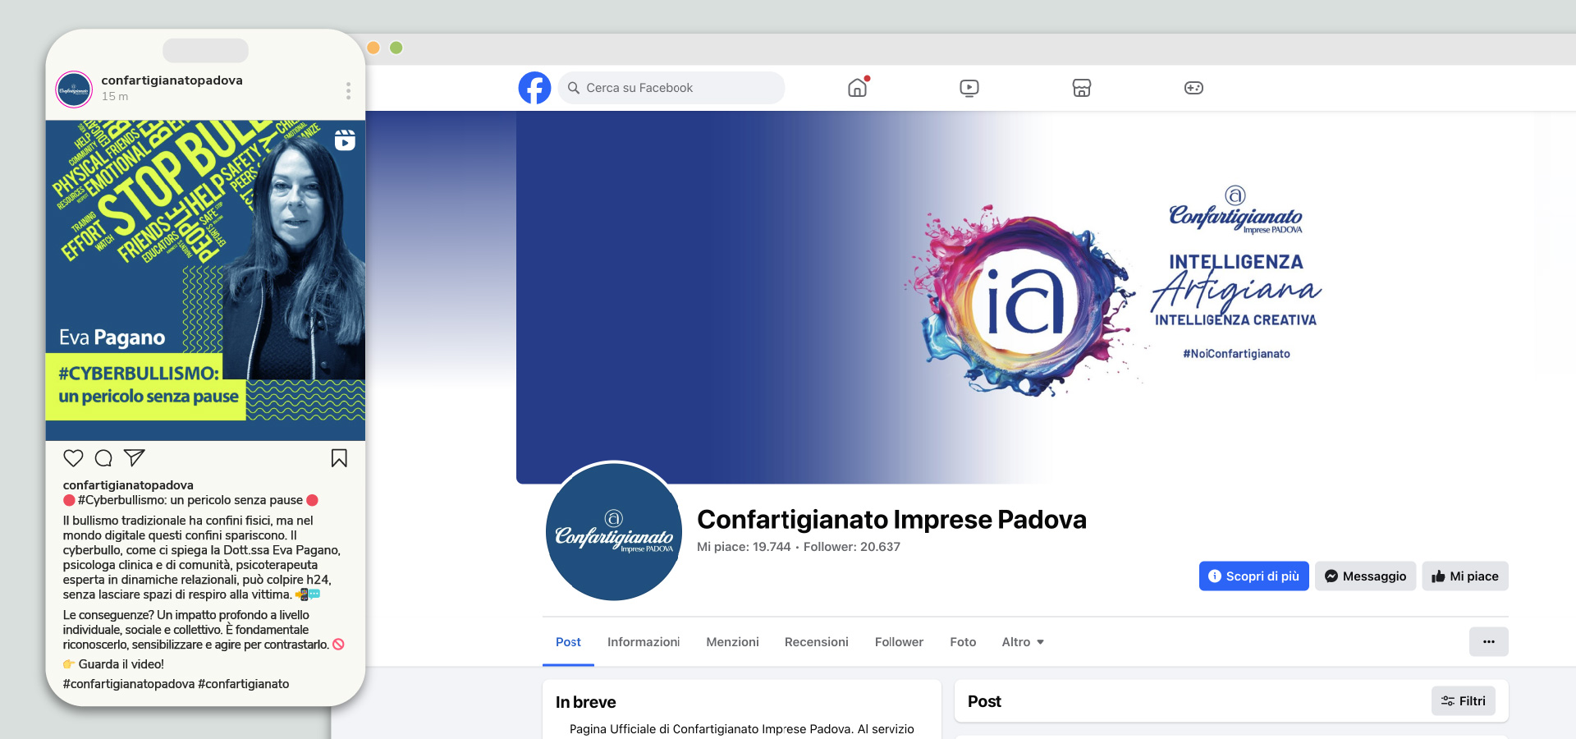Click the Messaggio button
The image size is (1576, 739).
pyautogui.click(x=1365, y=576)
